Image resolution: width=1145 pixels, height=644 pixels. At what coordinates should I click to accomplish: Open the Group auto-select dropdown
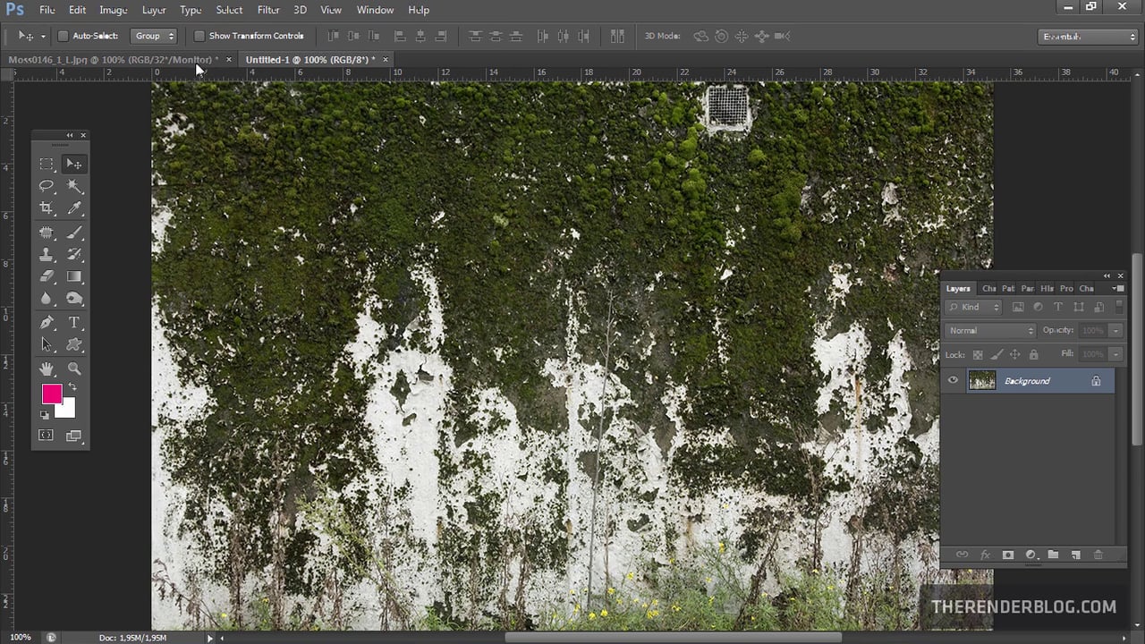(x=154, y=36)
